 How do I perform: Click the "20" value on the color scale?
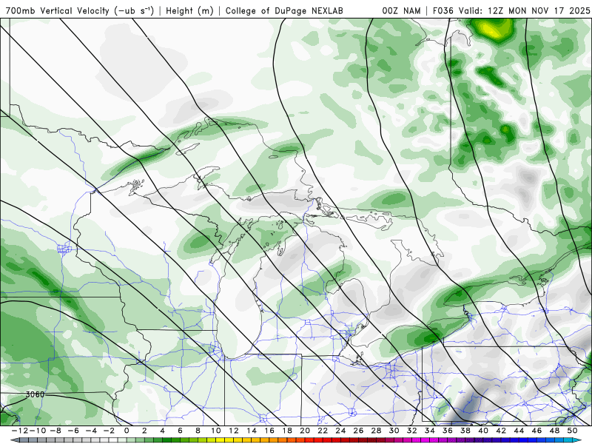305,431
